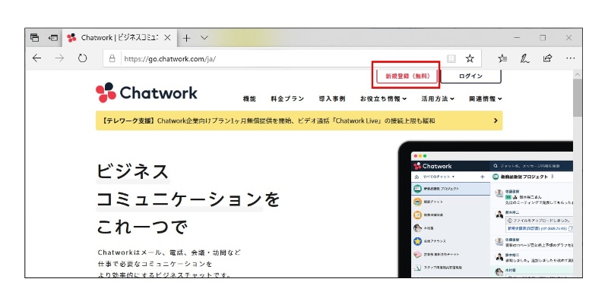
Task: Open the favorites hub star-list icon
Action: pos(502,58)
